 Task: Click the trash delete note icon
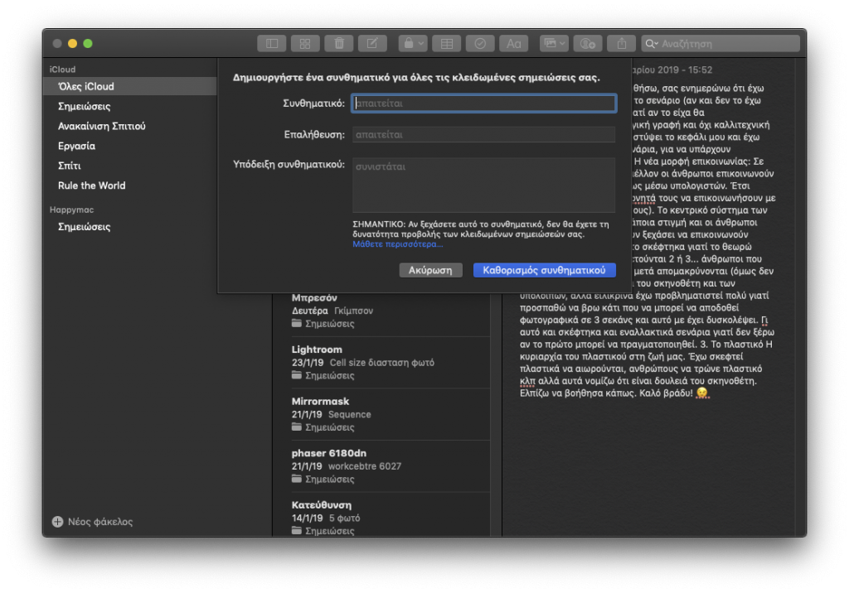click(339, 43)
